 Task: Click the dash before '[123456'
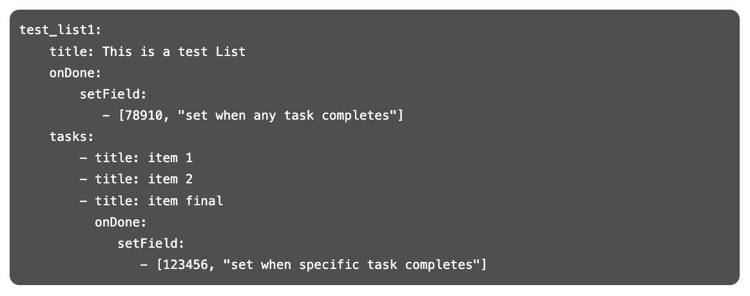pyautogui.click(x=144, y=264)
